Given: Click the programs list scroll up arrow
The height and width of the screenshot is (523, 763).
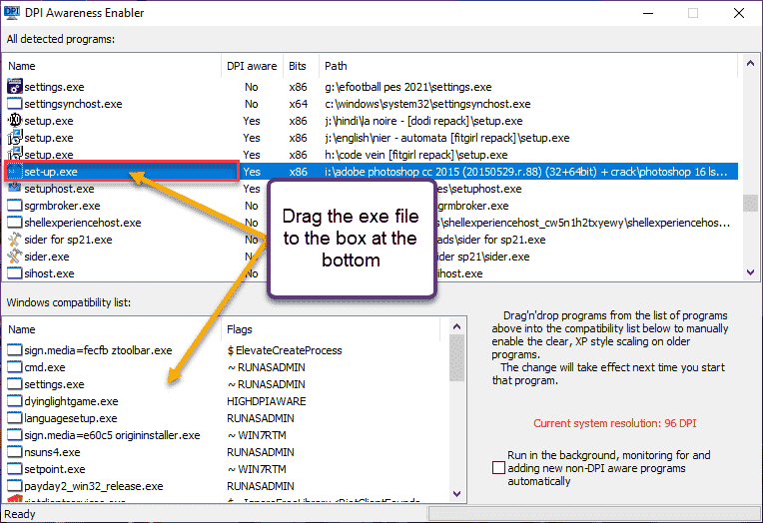Looking at the screenshot, I should pyautogui.click(x=750, y=63).
